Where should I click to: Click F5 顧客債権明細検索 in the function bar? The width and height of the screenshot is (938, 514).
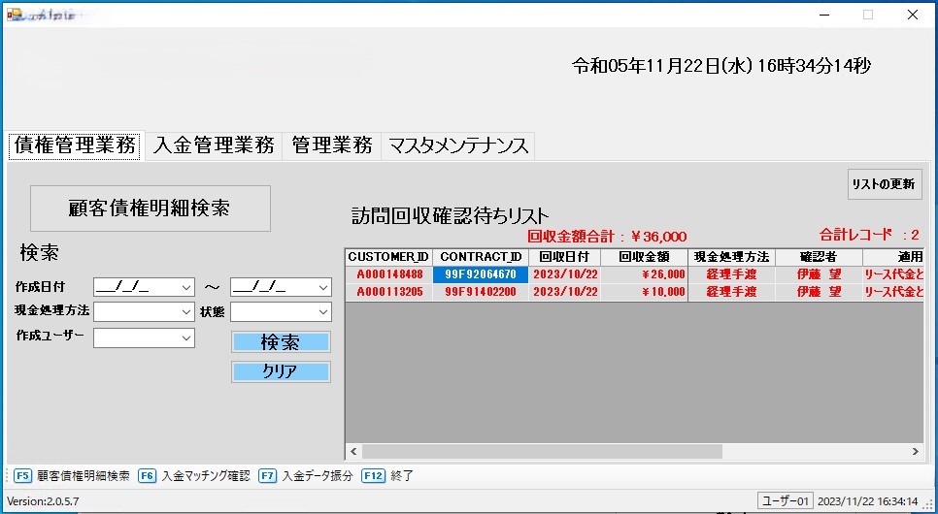71,476
